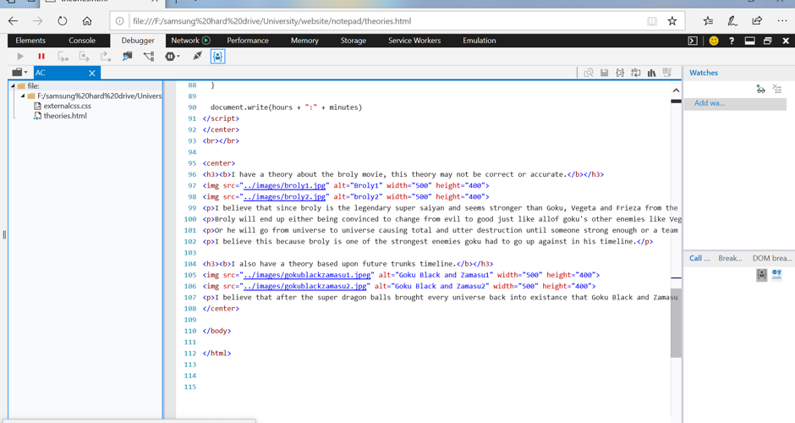The height and width of the screenshot is (423, 795).
Task: Click the disable all breakpoints icon
Action: click(776, 274)
